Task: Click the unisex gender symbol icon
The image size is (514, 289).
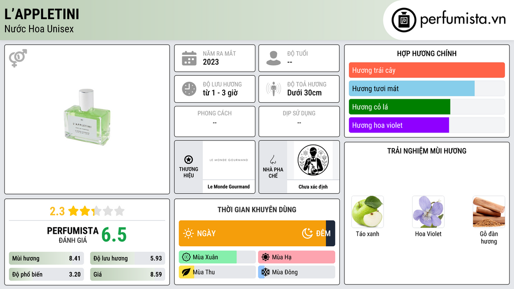Action: click(18, 58)
